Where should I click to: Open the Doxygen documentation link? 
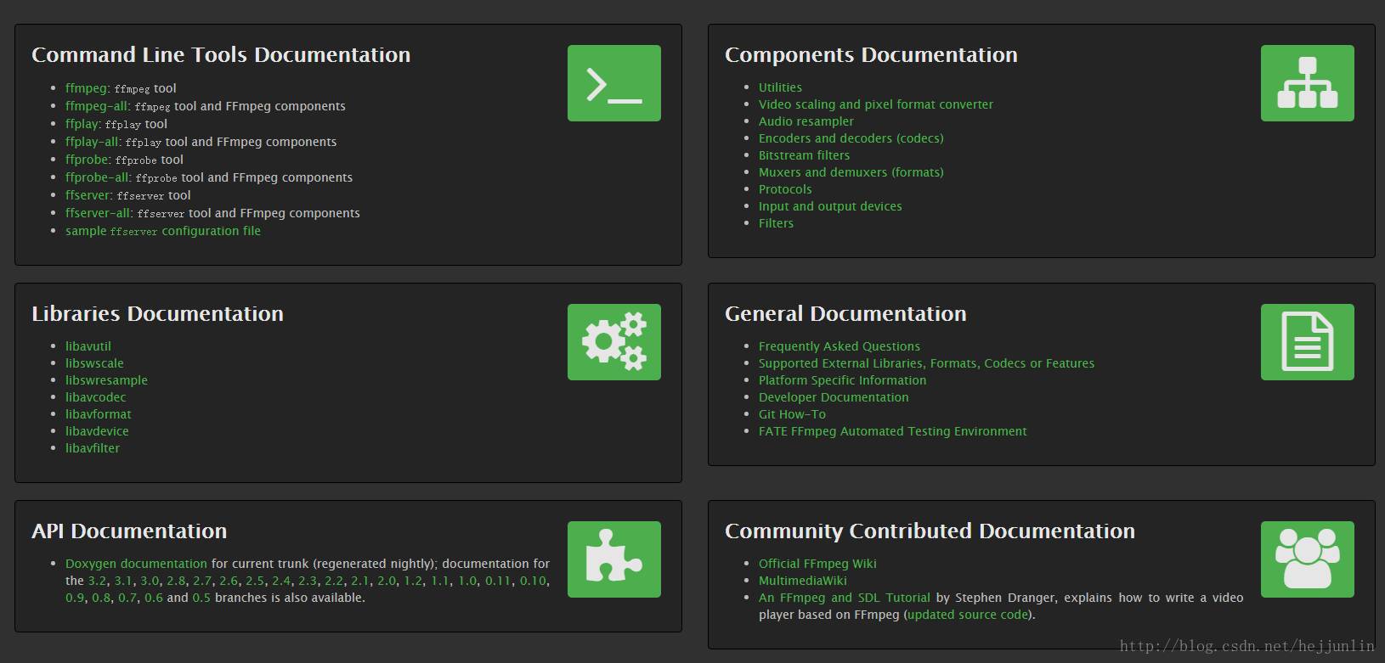point(136,564)
